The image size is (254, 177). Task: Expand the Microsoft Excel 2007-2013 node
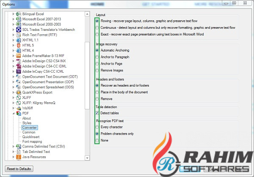point(13,19)
